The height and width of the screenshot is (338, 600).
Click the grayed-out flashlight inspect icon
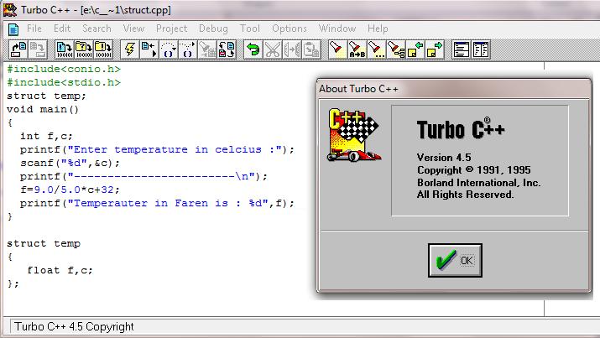[x=207, y=49]
